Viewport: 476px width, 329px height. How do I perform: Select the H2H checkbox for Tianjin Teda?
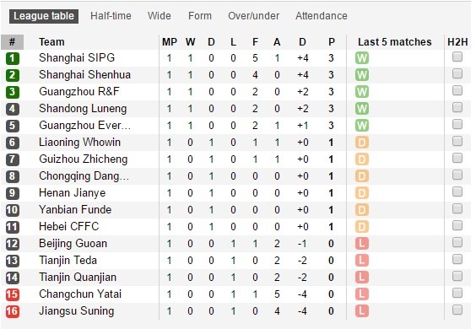457,260
